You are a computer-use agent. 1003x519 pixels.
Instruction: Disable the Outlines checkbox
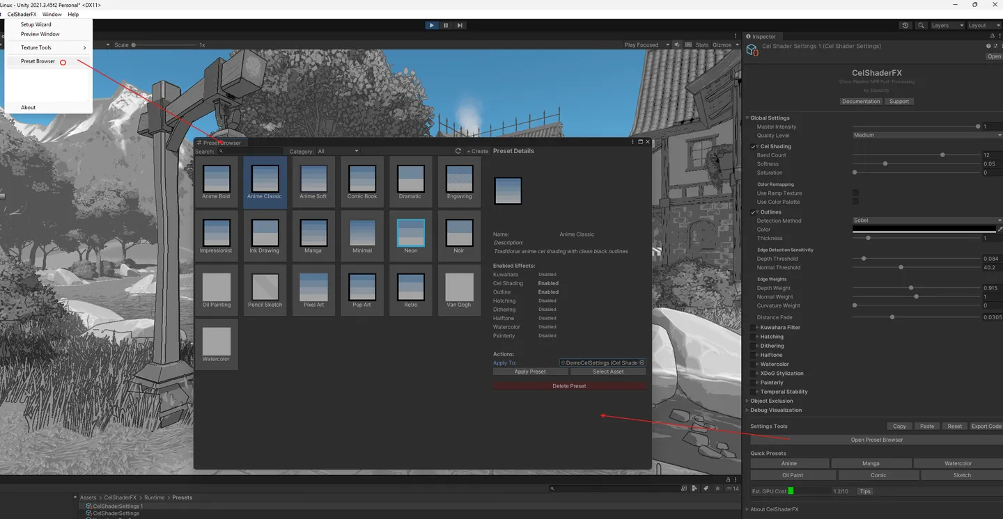(754, 212)
